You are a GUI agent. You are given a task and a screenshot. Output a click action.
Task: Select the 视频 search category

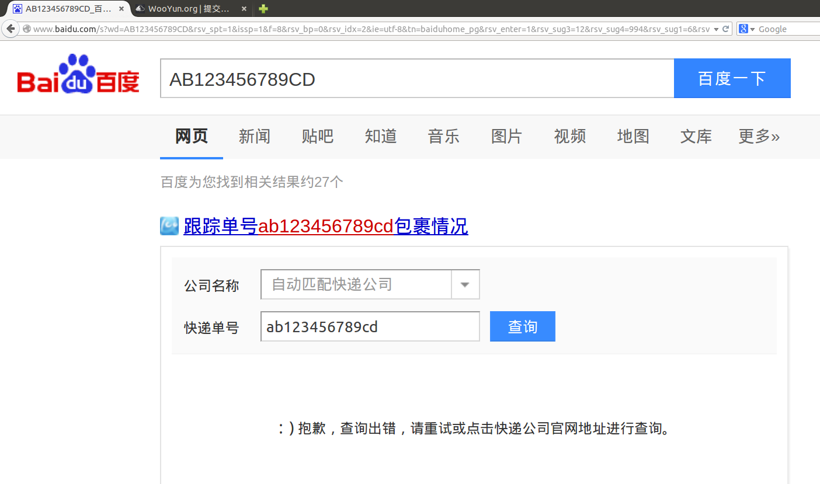click(x=570, y=136)
